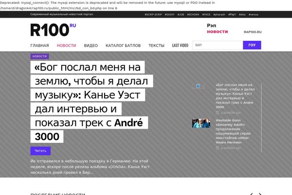Open the #versus hashtag link
The image size is (292, 195).
[x=254, y=15]
